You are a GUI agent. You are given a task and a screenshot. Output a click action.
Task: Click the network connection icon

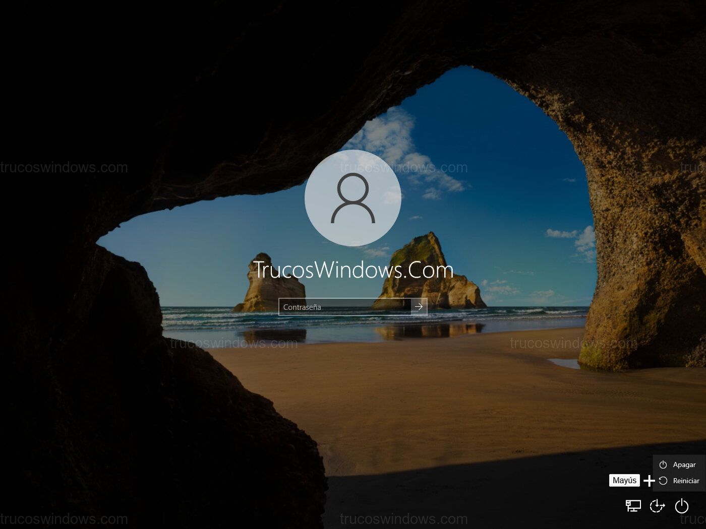point(633,505)
